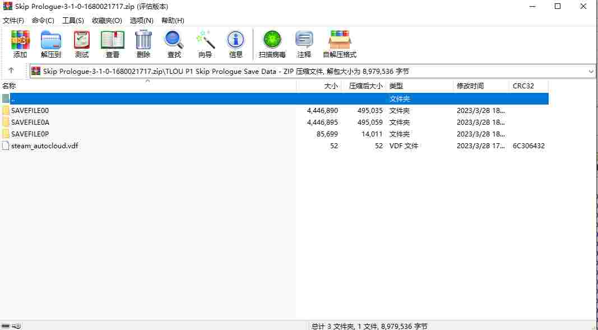Maximize the WinRAR window
The image size is (598, 330).
click(558, 7)
